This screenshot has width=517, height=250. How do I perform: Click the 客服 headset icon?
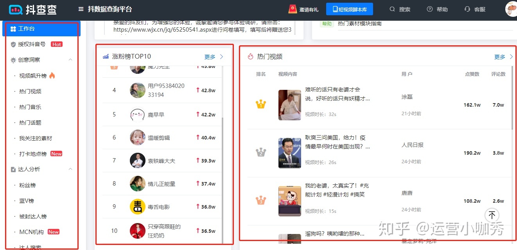467,9
